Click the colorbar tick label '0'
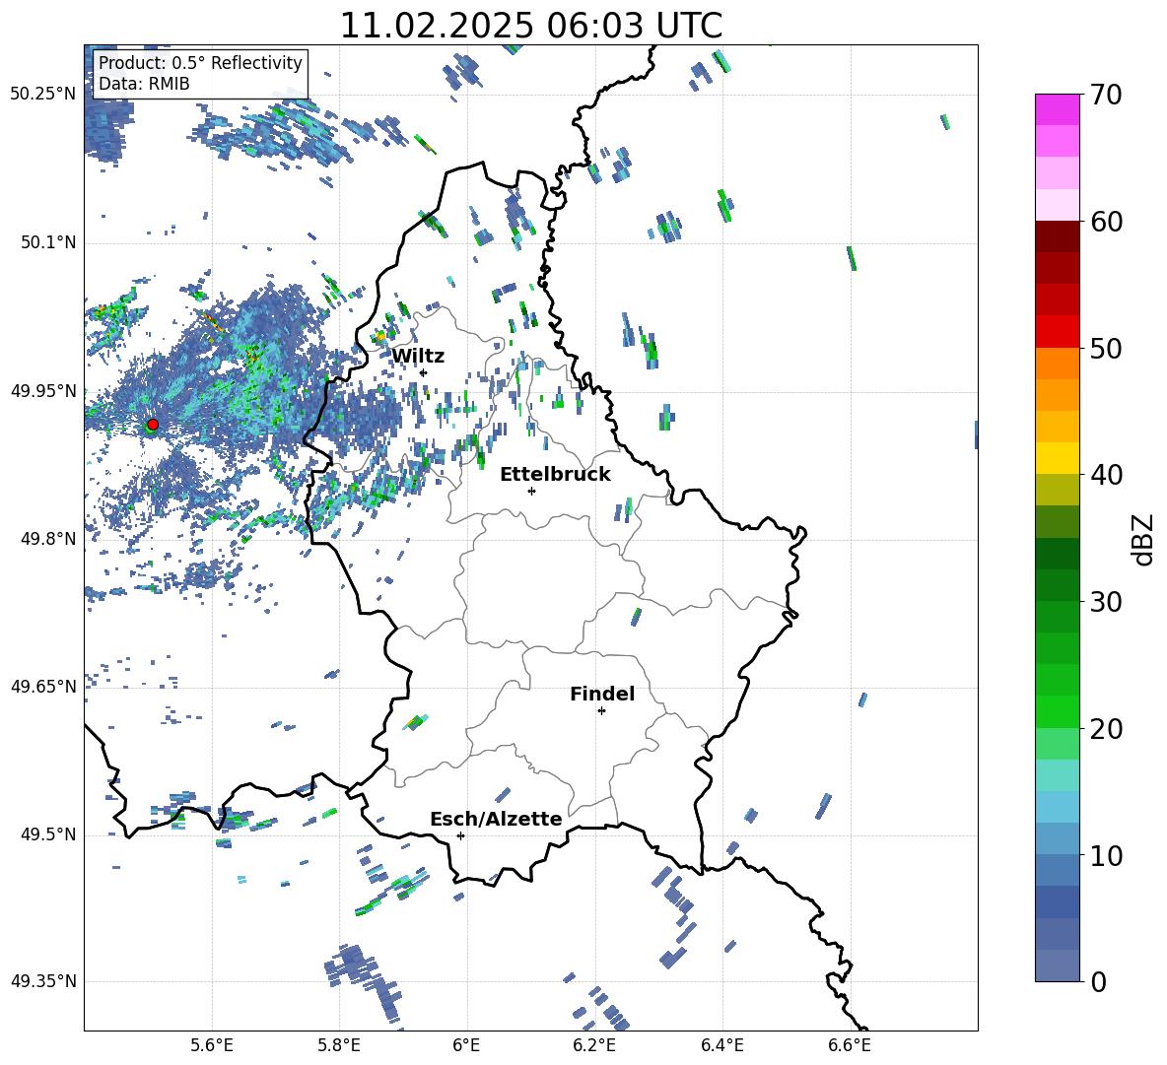The image size is (1167, 1065). [x=1098, y=981]
